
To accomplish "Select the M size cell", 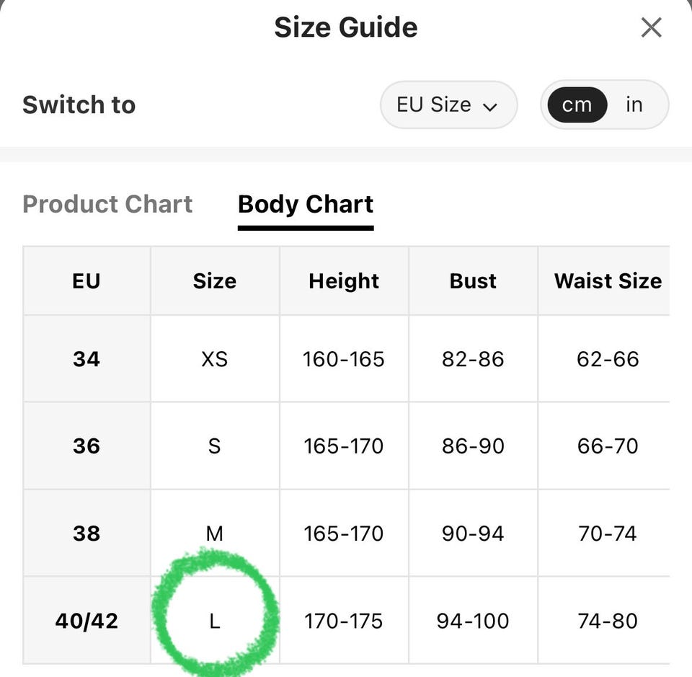I will click(215, 533).
